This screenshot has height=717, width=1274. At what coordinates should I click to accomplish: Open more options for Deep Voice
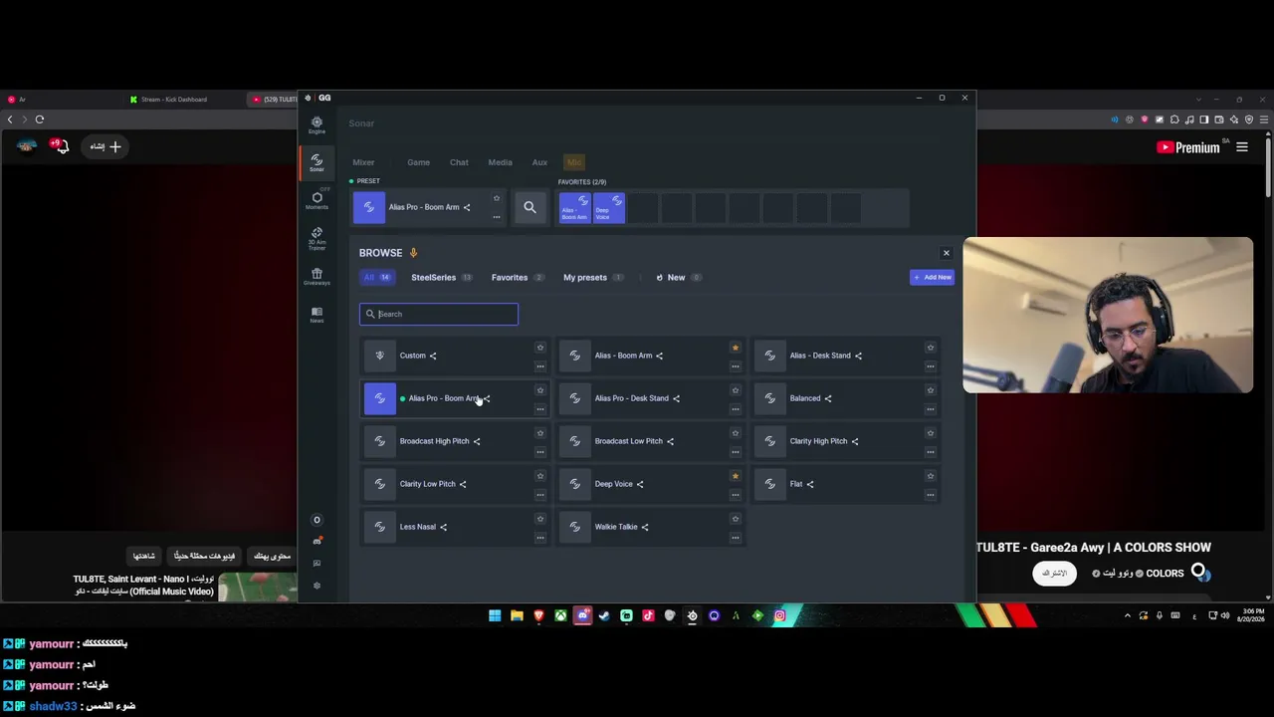[736, 495]
